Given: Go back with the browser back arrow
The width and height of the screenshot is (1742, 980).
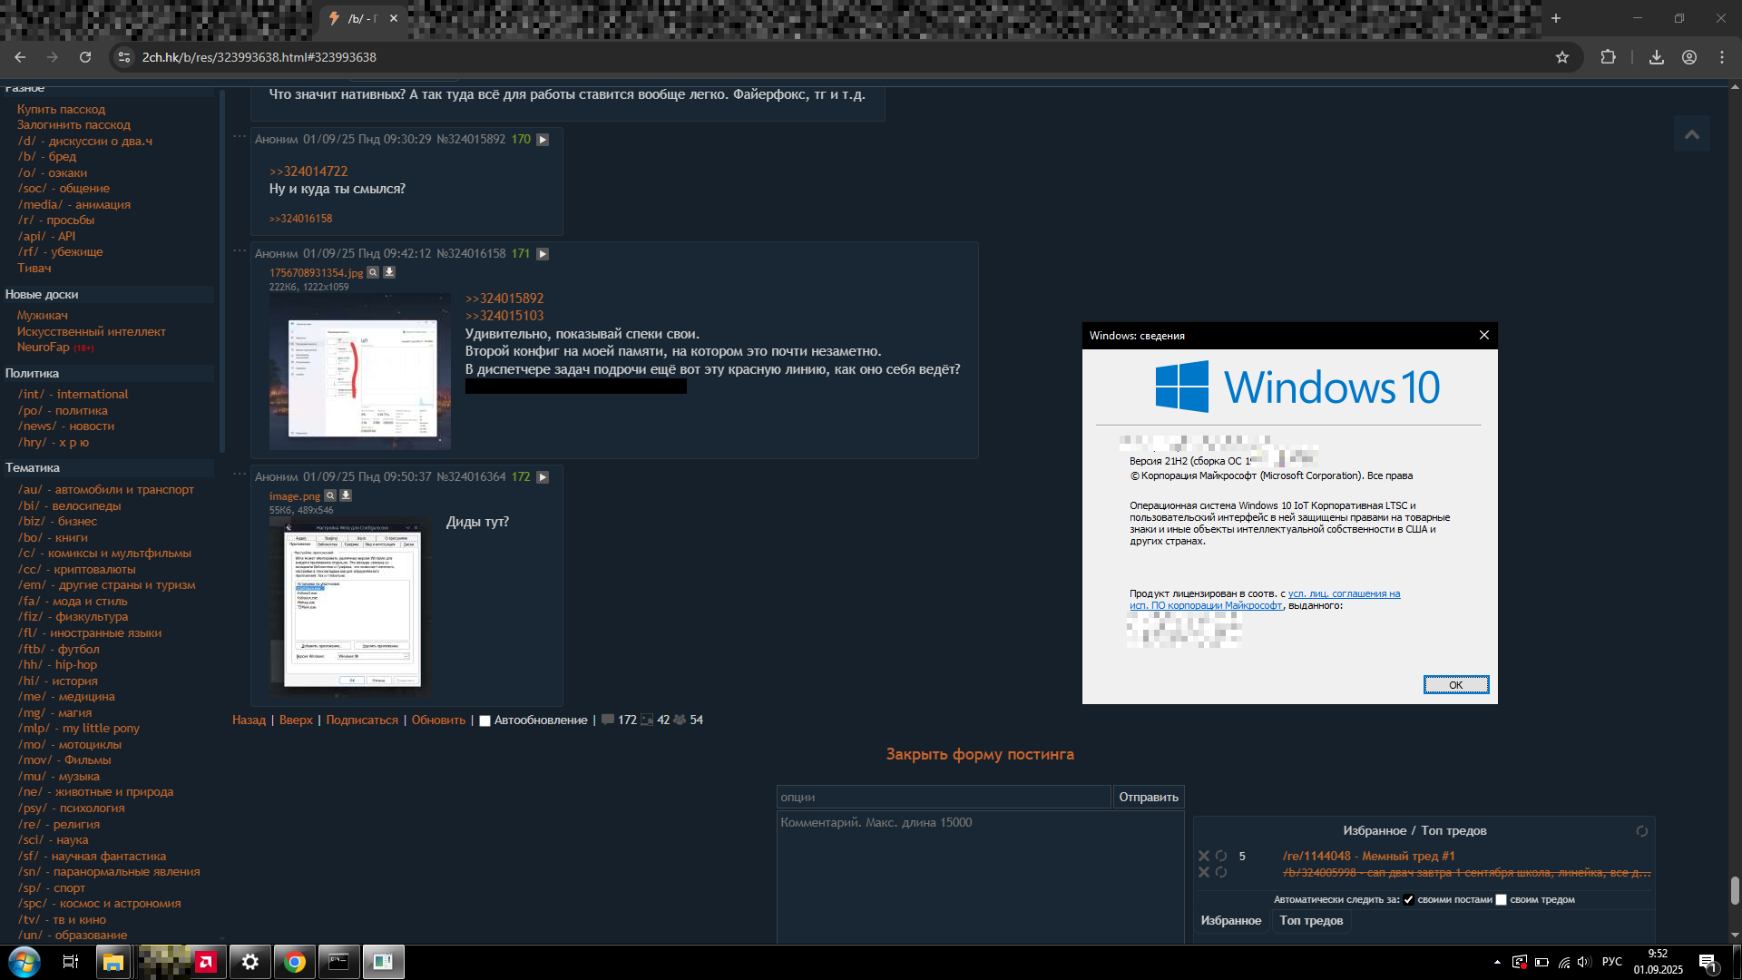Looking at the screenshot, I should (20, 57).
